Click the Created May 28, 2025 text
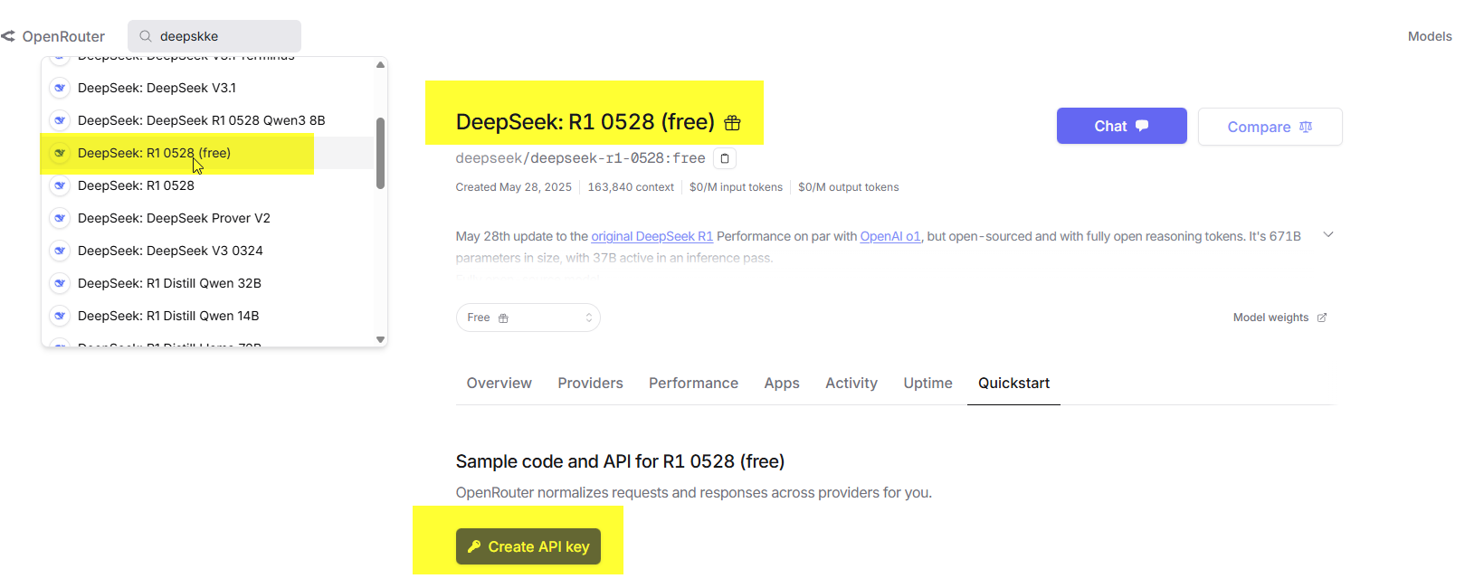 click(x=513, y=187)
